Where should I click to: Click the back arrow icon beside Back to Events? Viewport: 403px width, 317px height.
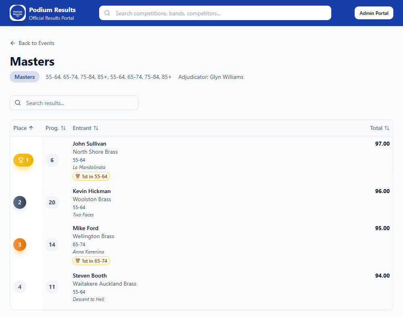(x=13, y=43)
